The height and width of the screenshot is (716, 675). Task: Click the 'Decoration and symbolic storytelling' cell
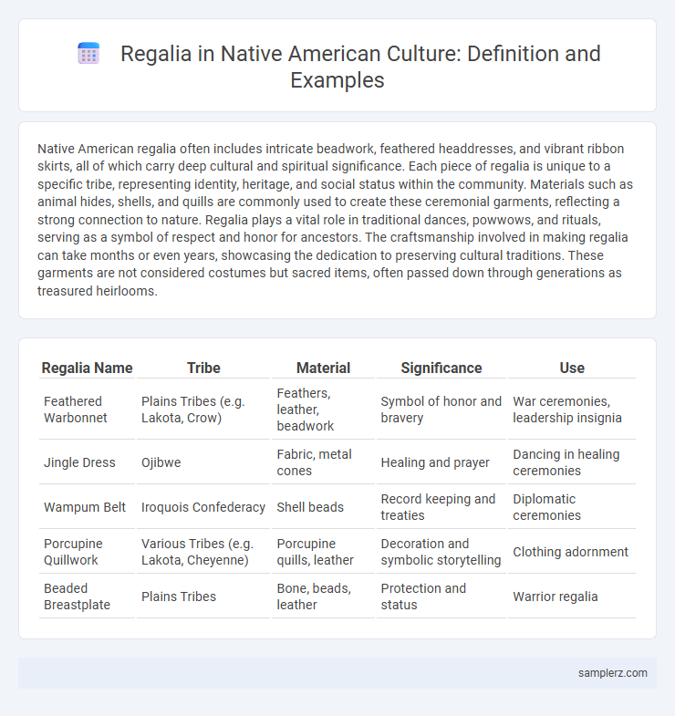(441, 552)
